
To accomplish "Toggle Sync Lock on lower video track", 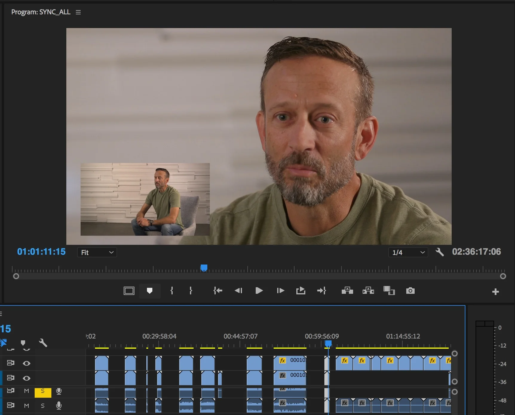I will tap(10, 378).
